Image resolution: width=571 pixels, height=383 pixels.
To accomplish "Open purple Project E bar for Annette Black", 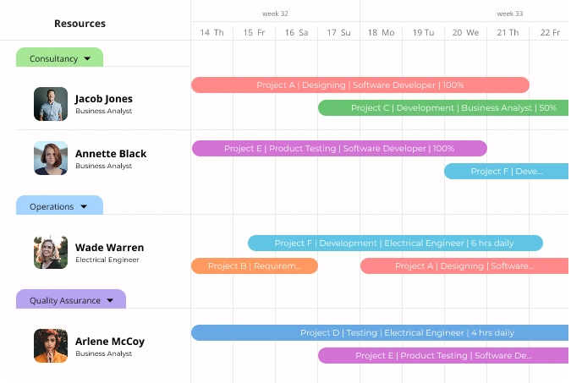I will [338, 149].
